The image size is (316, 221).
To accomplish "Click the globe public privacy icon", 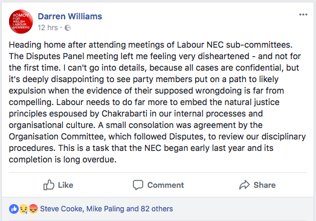I will pyautogui.click(x=68, y=28).
